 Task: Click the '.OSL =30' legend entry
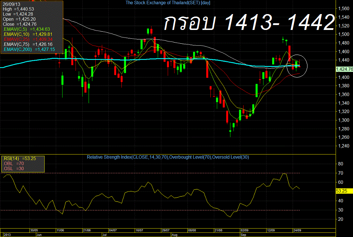point(13,169)
